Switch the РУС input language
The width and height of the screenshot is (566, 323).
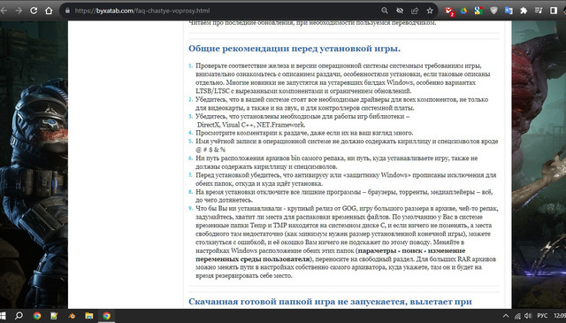point(542,316)
